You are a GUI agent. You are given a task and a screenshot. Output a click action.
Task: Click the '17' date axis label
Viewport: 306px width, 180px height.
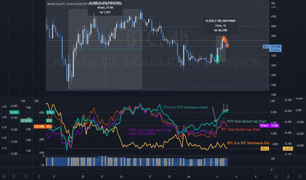[54, 177]
